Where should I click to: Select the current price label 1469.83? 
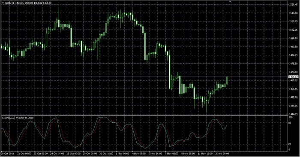pyautogui.click(x=293, y=77)
